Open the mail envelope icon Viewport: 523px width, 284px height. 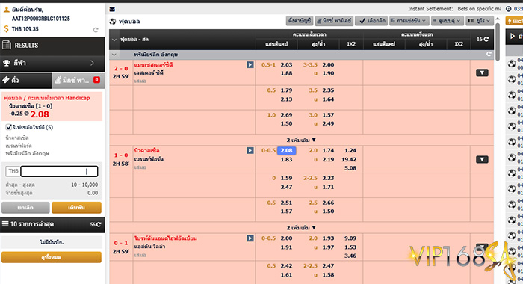[112, 10]
